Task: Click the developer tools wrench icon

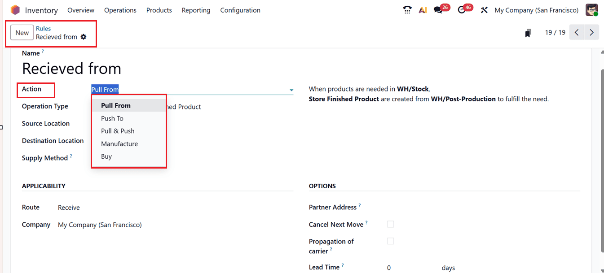Action: pos(484,9)
